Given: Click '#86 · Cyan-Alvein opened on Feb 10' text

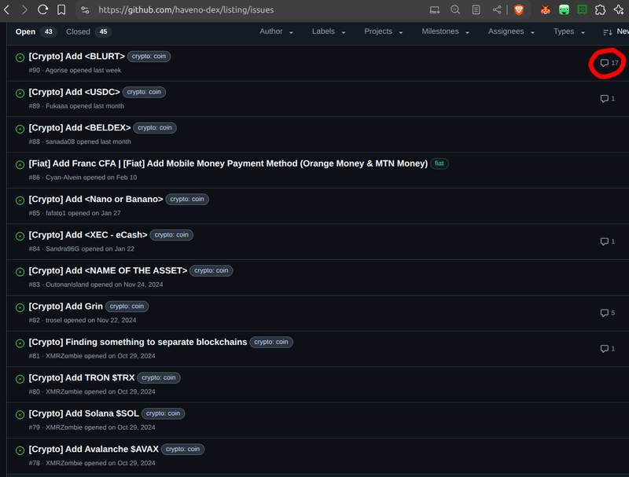Looking at the screenshot, I should pyautogui.click(x=83, y=178).
